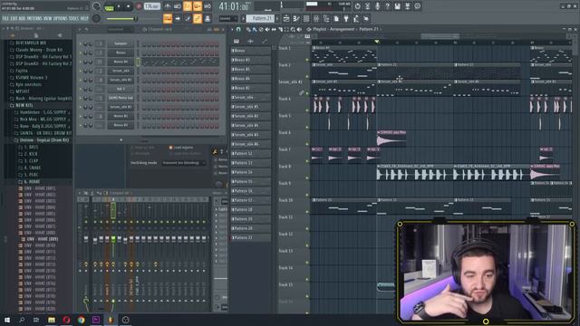This screenshot has width=580, height=326.
Task: Mute Track 6 in the Playlist
Action: coord(307,144)
